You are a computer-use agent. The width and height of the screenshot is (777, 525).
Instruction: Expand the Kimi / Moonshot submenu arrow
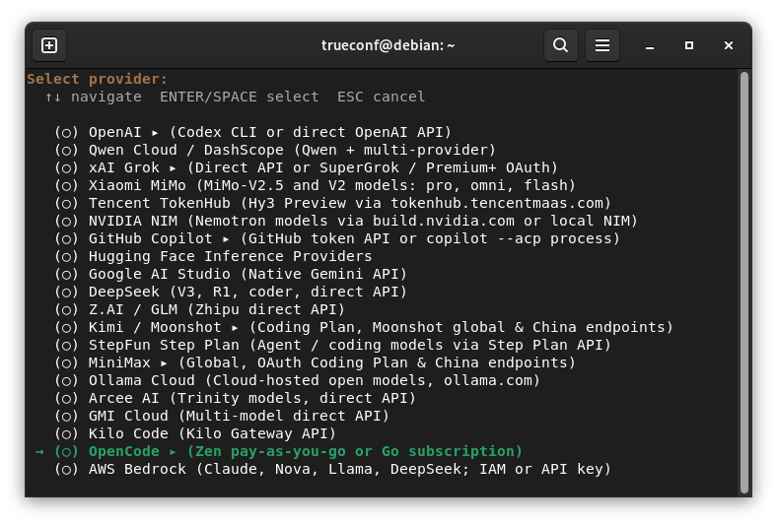(235, 328)
